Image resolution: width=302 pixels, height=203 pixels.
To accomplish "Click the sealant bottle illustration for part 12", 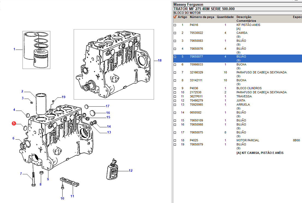I will click(113, 169).
